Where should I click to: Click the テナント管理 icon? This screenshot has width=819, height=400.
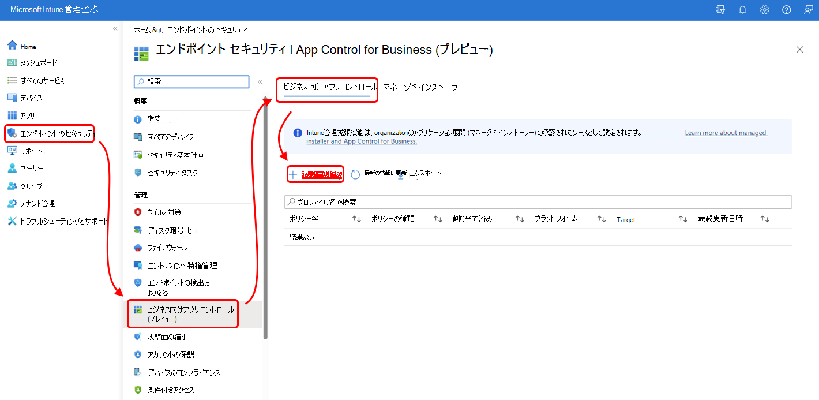click(x=12, y=203)
